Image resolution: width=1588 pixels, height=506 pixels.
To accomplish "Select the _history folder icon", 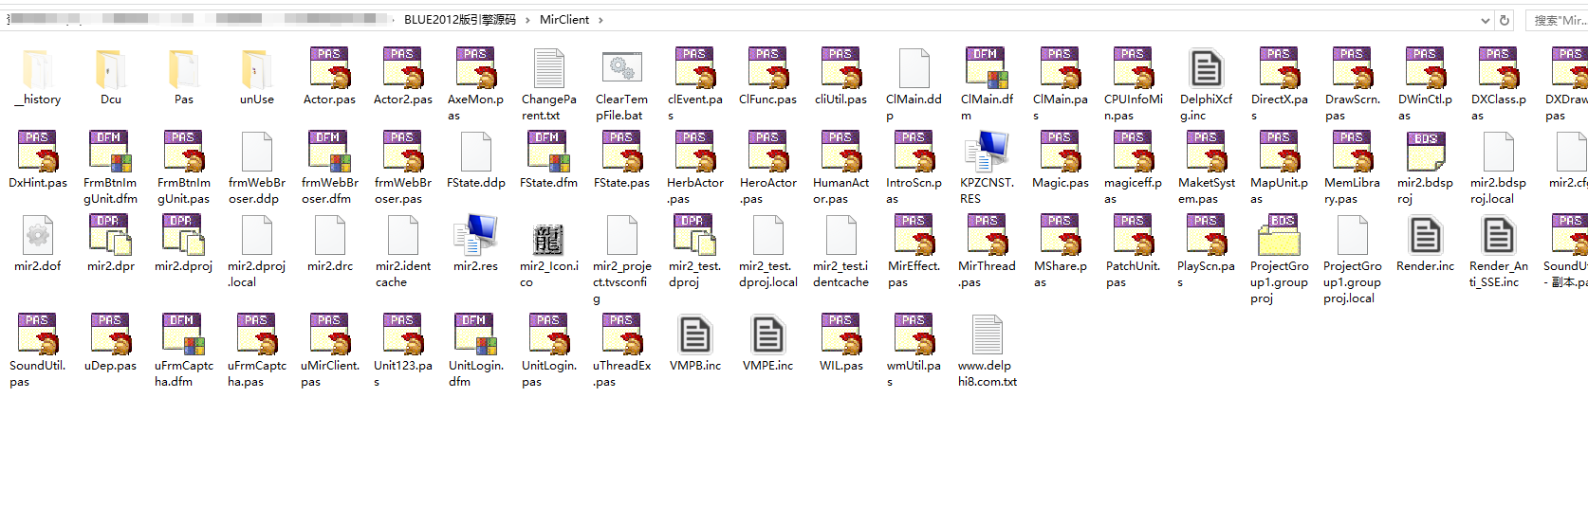I will (38, 71).
